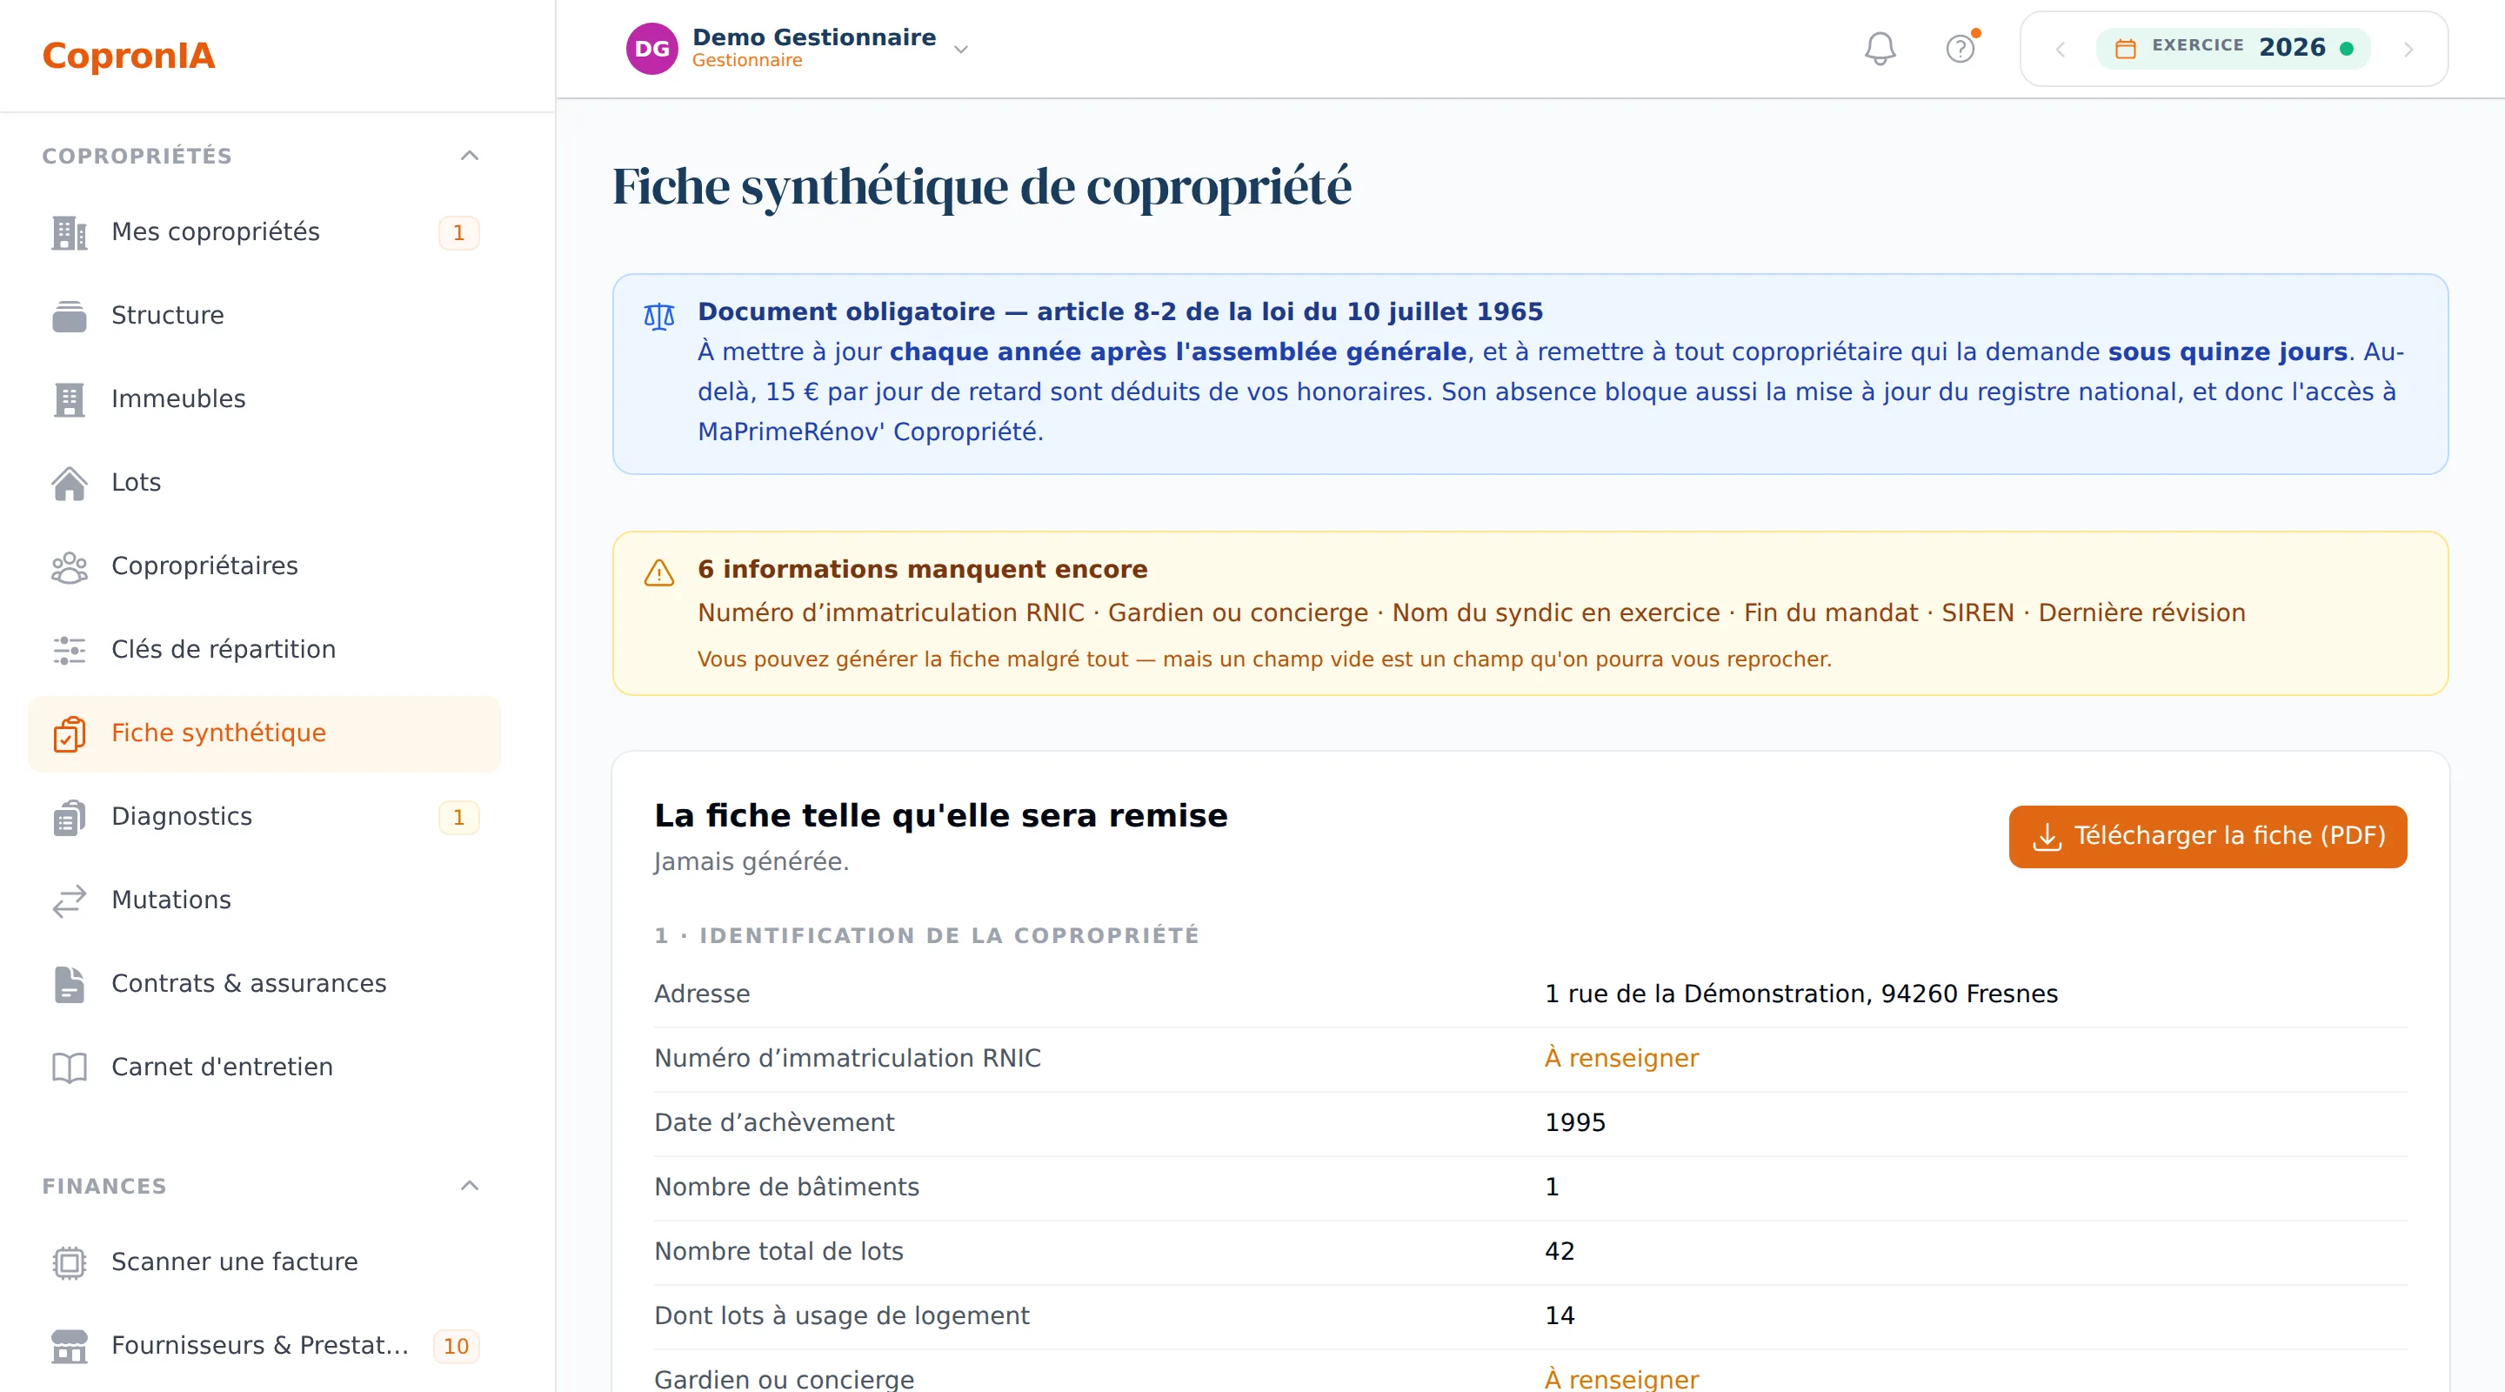Click the Immeubles building icon
Image resolution: width=2505 pixels, height=1392 pixels.
tap(69, 400)
